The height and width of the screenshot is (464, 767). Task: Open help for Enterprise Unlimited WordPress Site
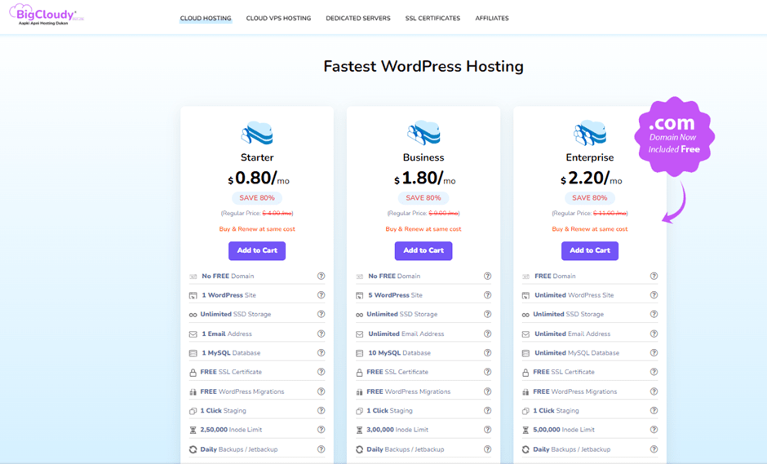click(x=654, y=295)
